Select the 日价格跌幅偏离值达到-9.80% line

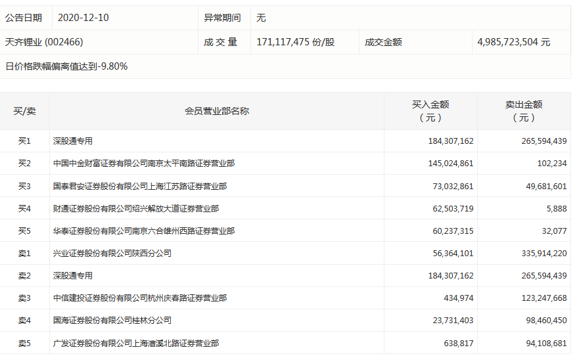coord(66,66)
